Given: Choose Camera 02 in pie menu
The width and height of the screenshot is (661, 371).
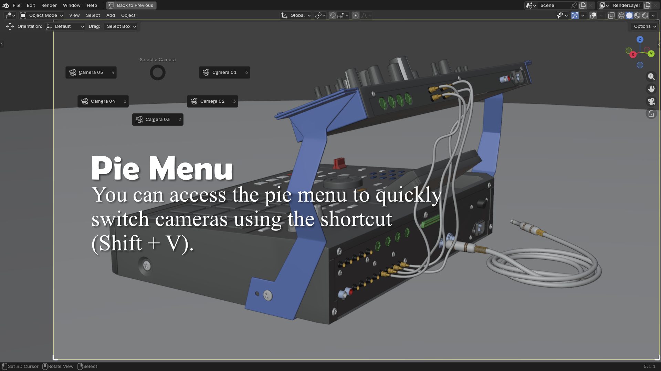Looking at the screenshot, I should pos(212,101).
